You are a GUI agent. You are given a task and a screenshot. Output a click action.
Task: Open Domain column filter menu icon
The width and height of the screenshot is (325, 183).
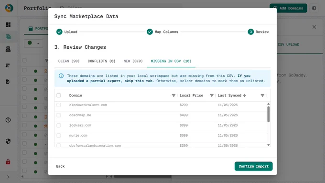173,96
